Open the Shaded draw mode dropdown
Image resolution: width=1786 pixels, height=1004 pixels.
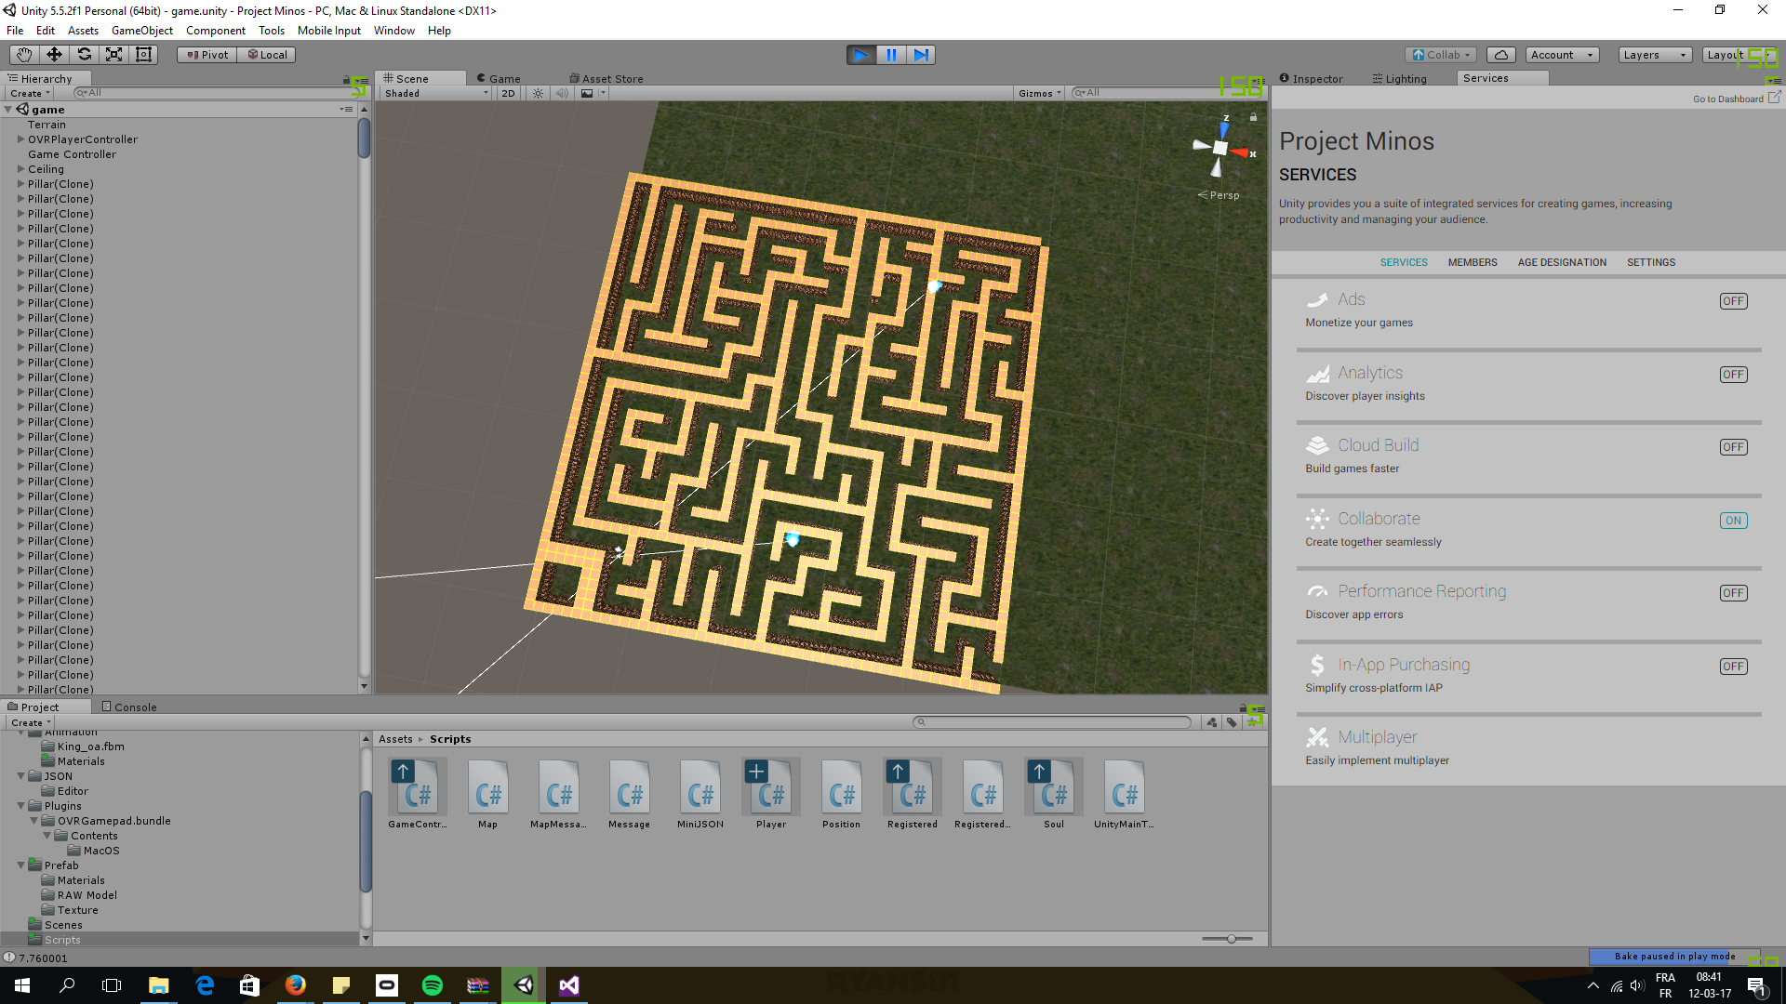(x=435, y=93)
